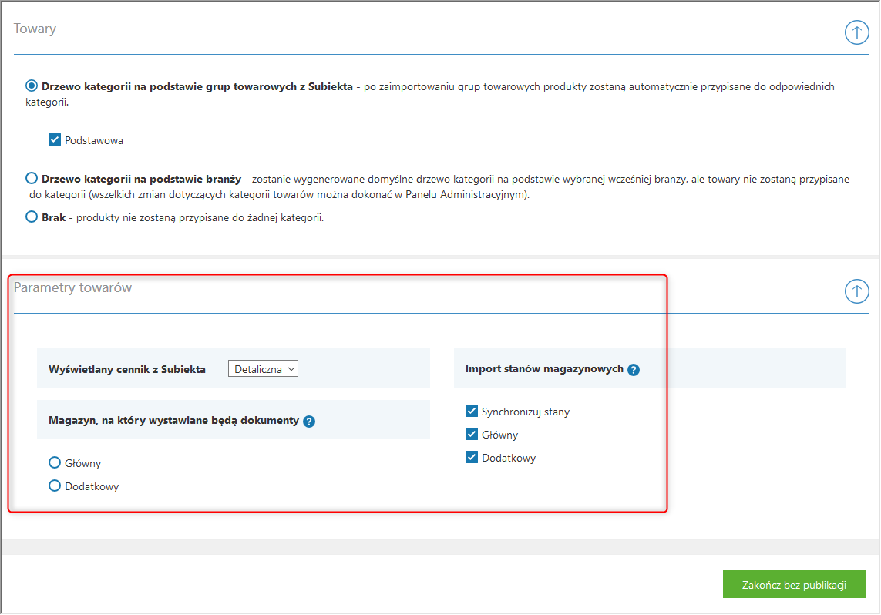
Task: Open the Detaliczna price list dropdown
Action: (263, 369)
